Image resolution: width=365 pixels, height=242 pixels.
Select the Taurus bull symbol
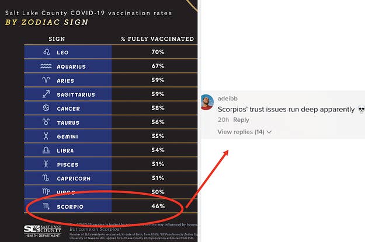coord(46,121)
